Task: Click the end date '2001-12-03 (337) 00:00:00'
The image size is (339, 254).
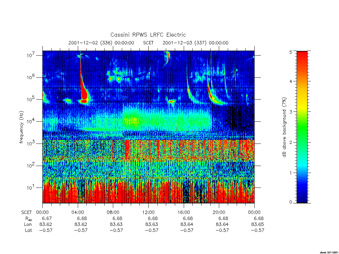Action: 195,43
